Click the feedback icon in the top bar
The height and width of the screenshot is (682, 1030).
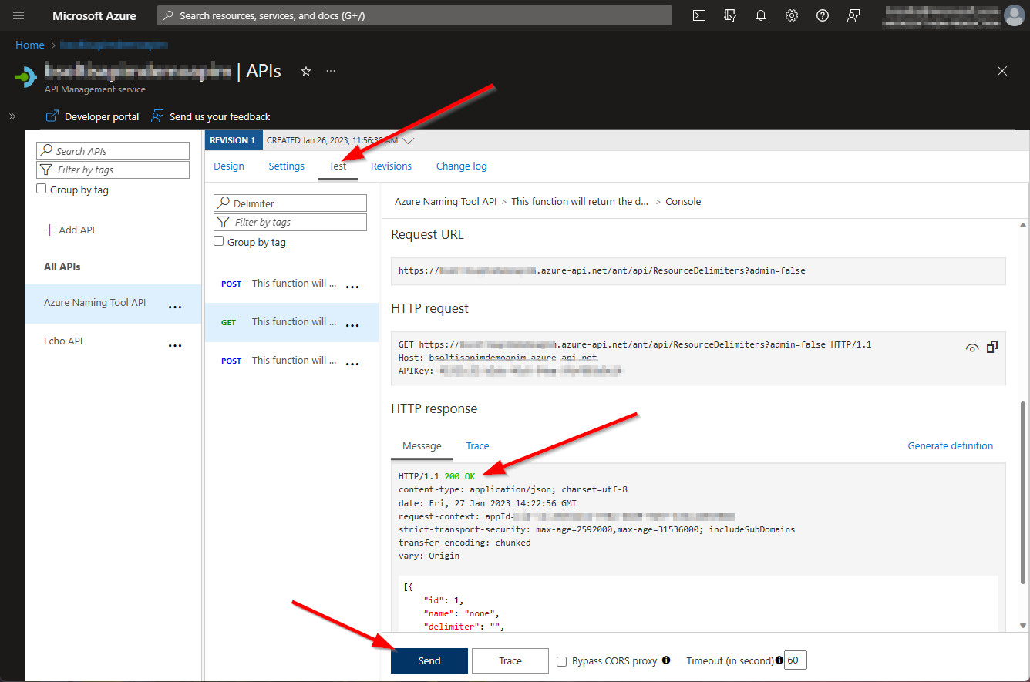click(x=853, y=15)
